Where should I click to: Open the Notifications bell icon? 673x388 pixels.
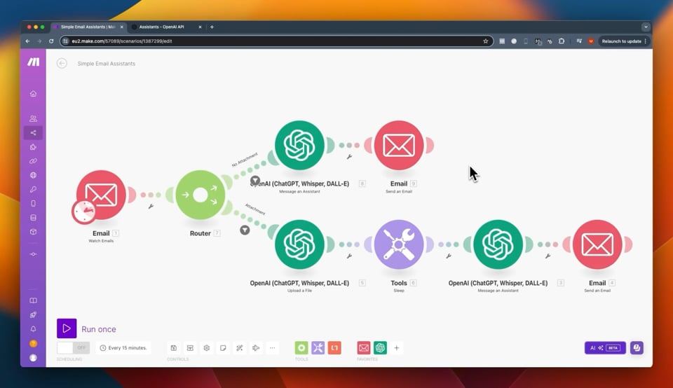pos(33,329)
